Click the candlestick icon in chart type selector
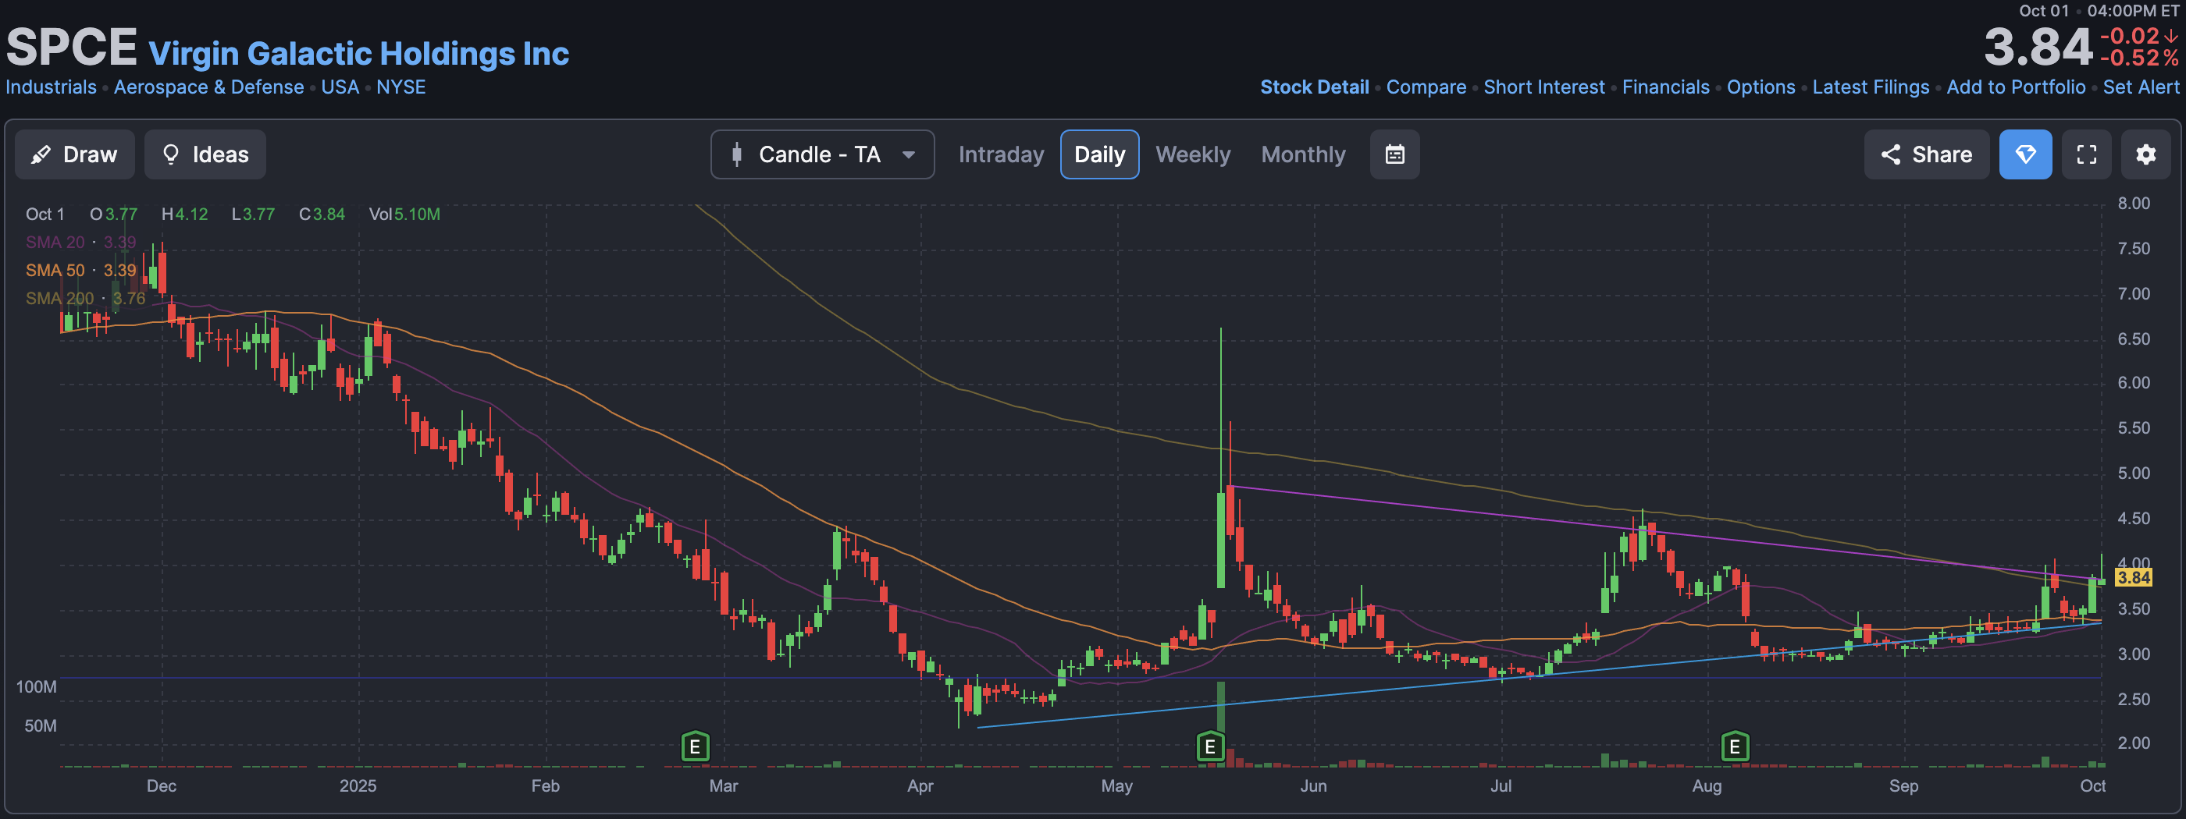 click(x=736, y=154)
